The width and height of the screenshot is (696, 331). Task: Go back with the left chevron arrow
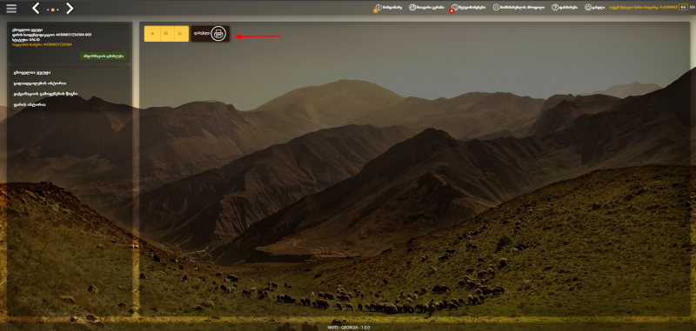click(36, 8)
